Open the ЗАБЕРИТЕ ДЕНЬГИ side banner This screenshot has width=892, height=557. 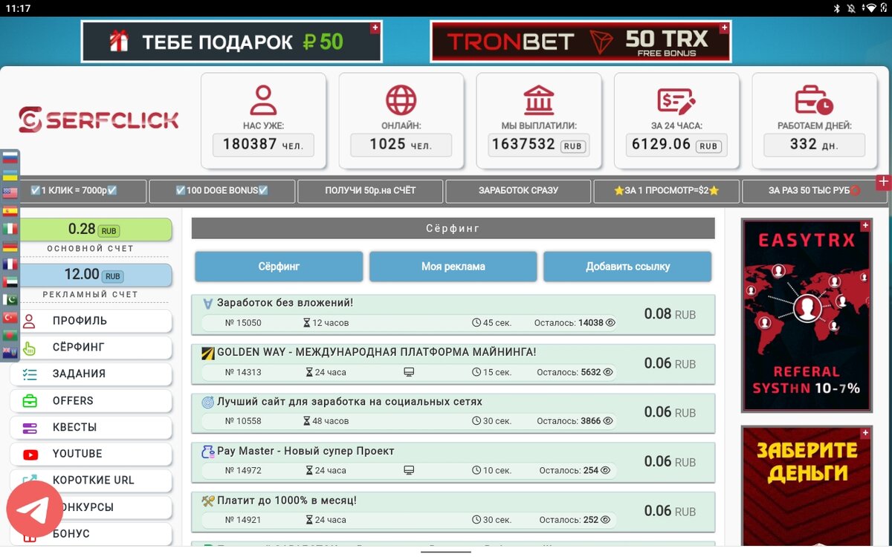point(807,486)
